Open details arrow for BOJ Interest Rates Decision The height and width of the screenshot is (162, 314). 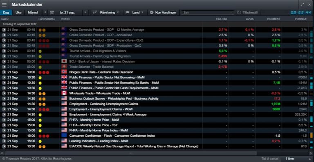[4, 62]
